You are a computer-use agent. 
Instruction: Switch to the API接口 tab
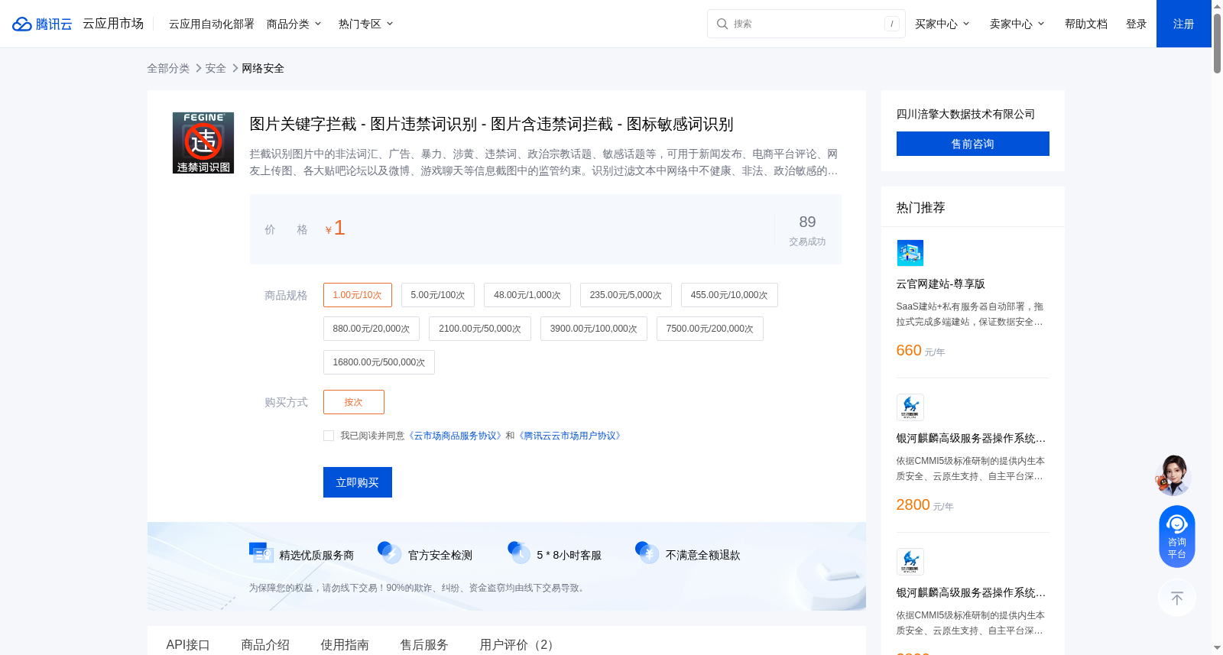pyautogui.click(x=188, y=644)
